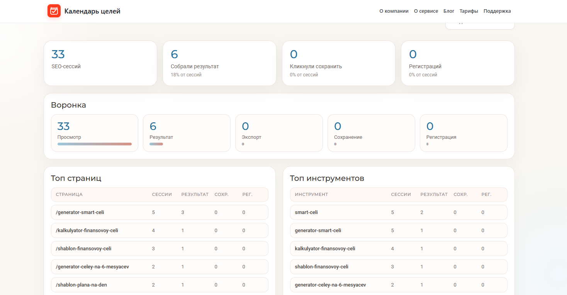Click the ИНСТРУМЕНТ column header
This screenshot has width=567, height=295.
click(311, 194)
